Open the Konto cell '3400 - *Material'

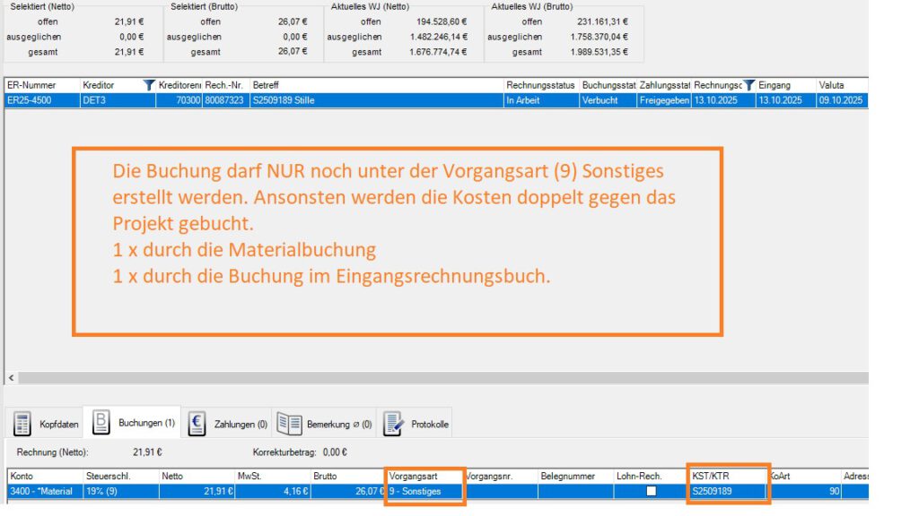(x=43, y=491)
